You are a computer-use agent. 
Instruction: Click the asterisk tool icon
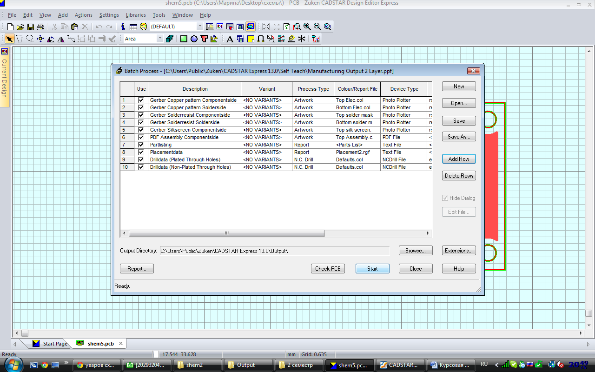[x=302, y=39]
